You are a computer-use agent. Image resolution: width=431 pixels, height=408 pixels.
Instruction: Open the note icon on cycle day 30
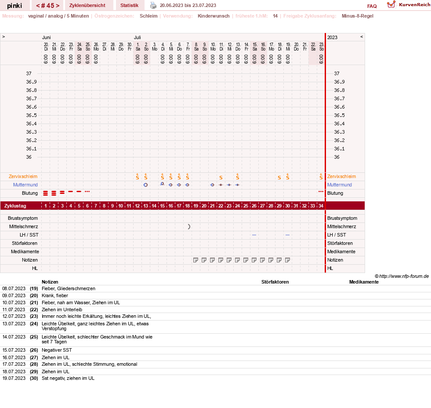click(x=287, y=260)
